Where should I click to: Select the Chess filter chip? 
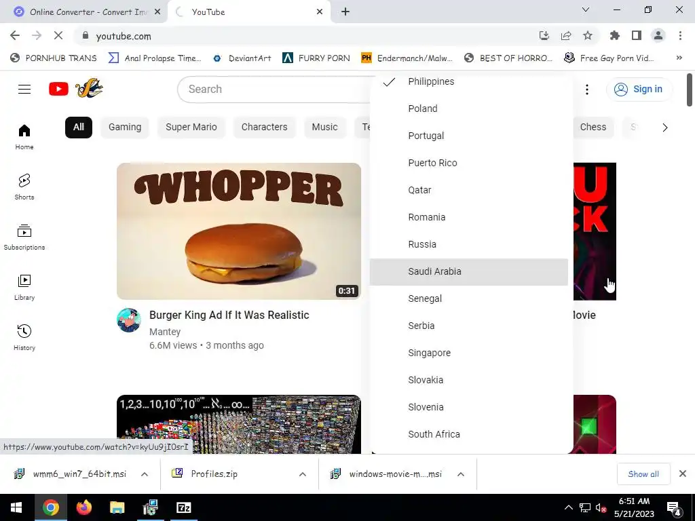click(593, 128)
